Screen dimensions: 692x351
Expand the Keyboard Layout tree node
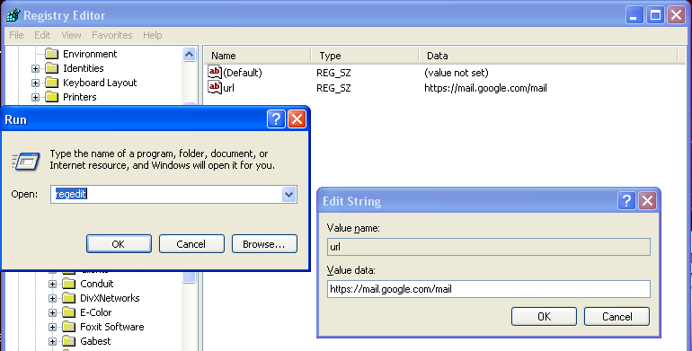tap(35, 83)
